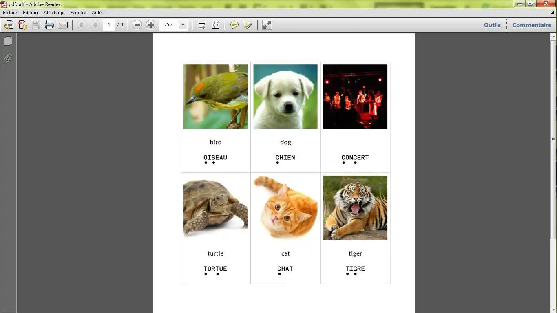The height and width of the screenshot is (313, 557).
Task: Click the Save file icon
Action: (x=35, y=25)
